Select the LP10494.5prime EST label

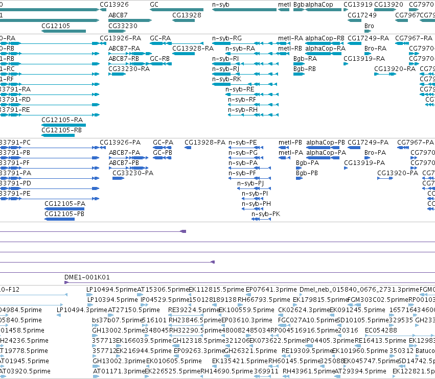click(111, 290)
